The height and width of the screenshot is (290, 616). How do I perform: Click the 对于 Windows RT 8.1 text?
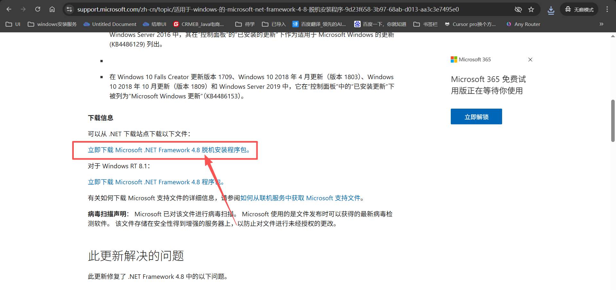[x=119, y=166]
